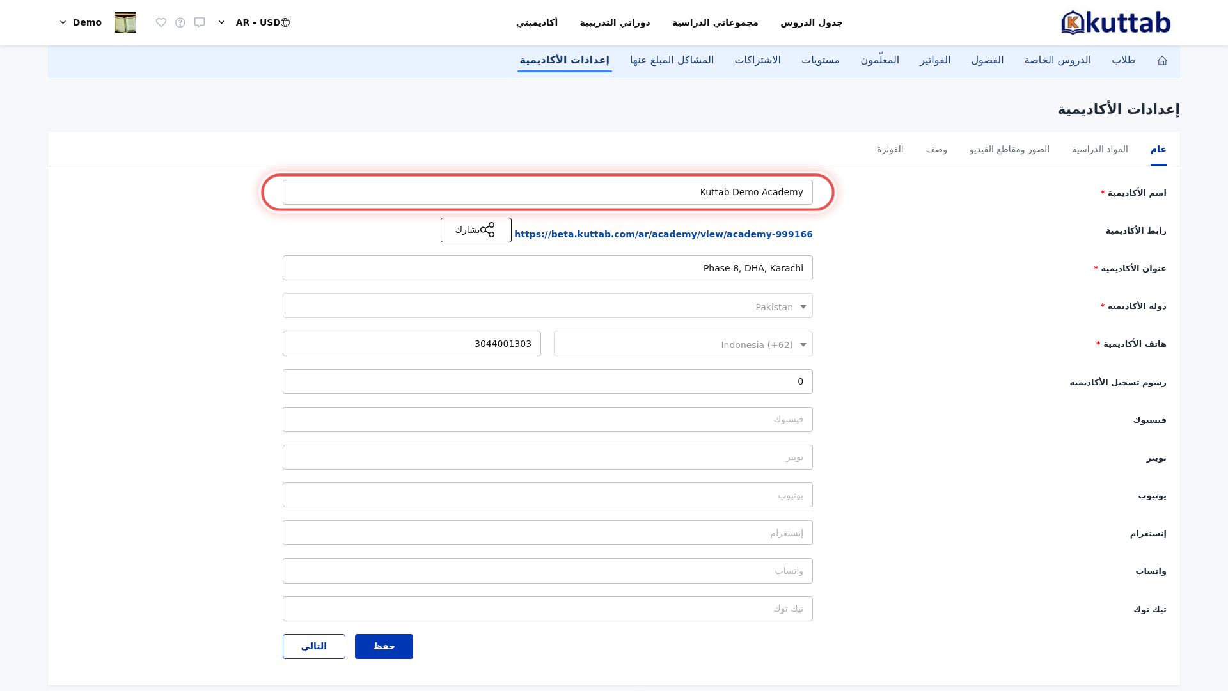Focus the فيسبوك Facebook input field
Screen dimensions: 1228x691
547,419
